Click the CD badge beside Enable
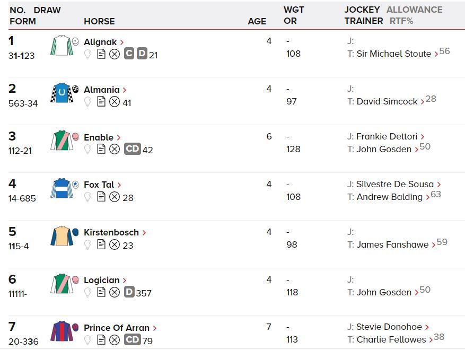 (132, 149)
